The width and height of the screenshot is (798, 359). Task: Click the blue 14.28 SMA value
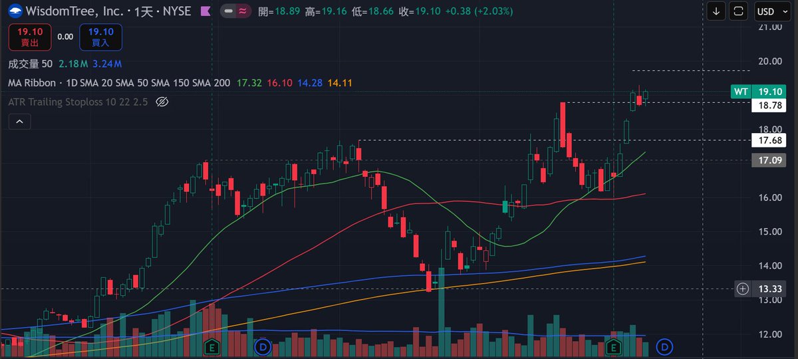[310, 83]
